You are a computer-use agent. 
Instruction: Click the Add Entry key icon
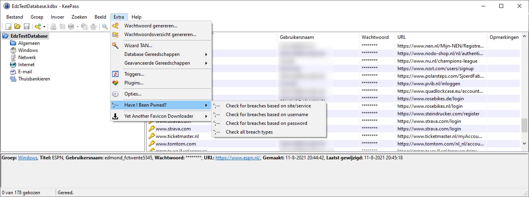tap(38, 27)
